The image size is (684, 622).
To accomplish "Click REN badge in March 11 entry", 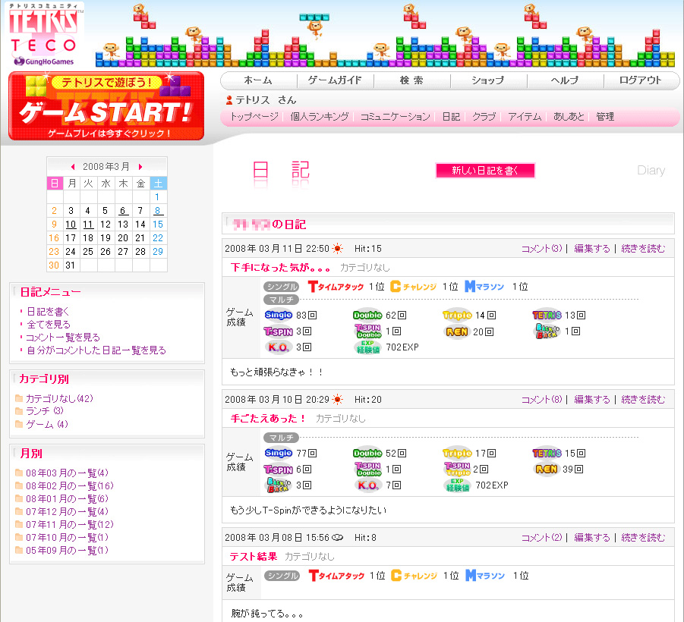I will click(457, 331).
